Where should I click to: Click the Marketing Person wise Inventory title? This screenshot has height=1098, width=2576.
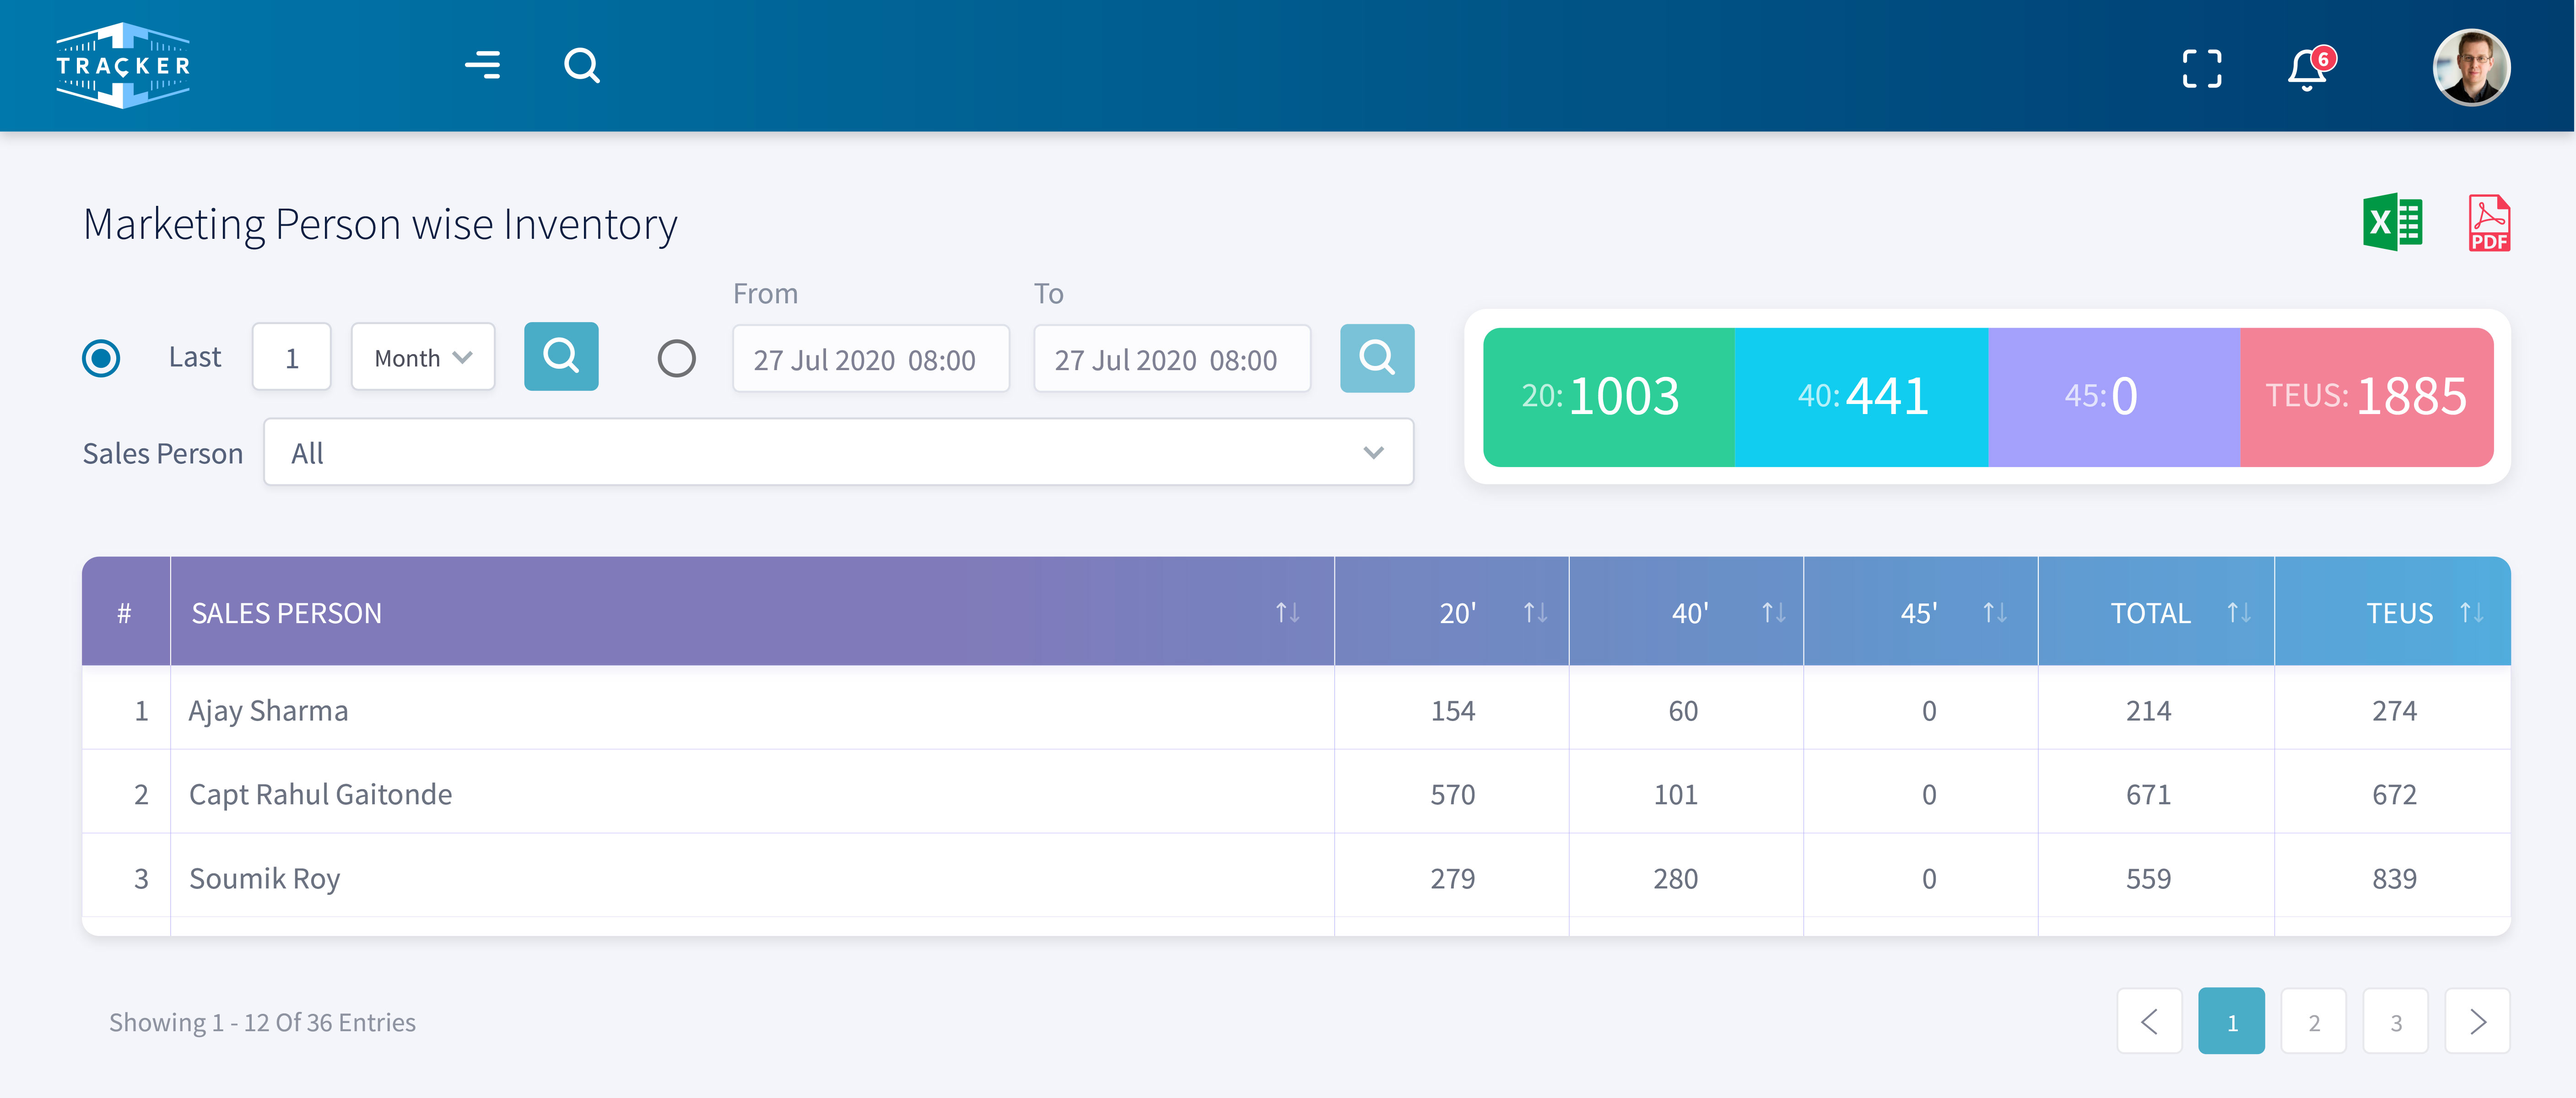pos(380,225)
